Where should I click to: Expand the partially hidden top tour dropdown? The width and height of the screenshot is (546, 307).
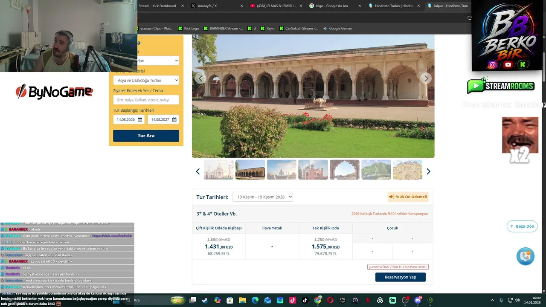[158, 61]
